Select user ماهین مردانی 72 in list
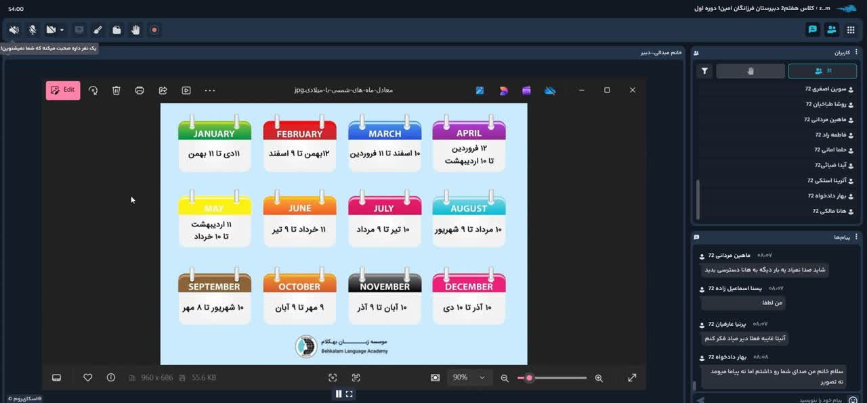The image size is (867, 403). tap(822, 120)
